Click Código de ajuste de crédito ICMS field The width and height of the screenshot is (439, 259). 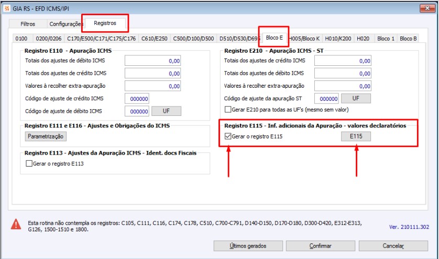click(x=137, y=99)
